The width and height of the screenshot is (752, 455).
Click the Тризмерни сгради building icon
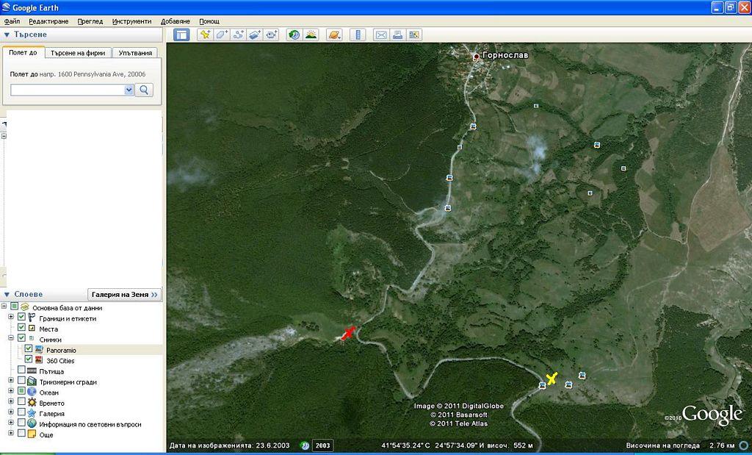(x=32, y=381)
